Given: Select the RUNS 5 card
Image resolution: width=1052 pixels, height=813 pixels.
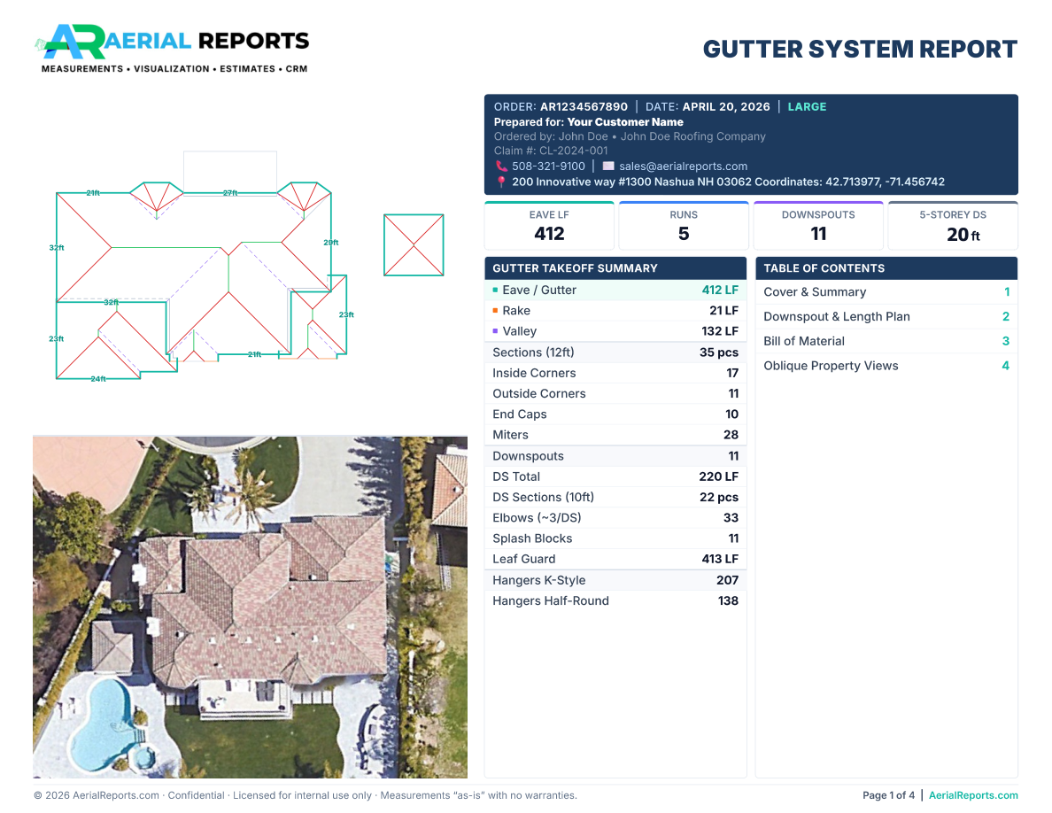Looking at the screenshot, I should (x=684, y=226).
